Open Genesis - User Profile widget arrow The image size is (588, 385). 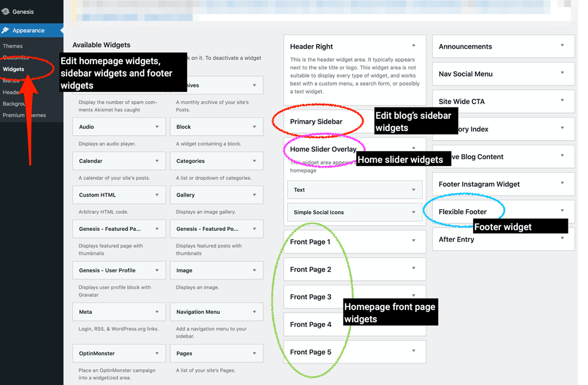point(157,270)
